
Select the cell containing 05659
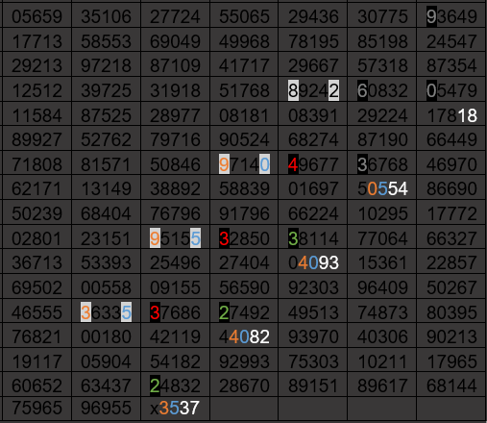click(x=37, y=16)
